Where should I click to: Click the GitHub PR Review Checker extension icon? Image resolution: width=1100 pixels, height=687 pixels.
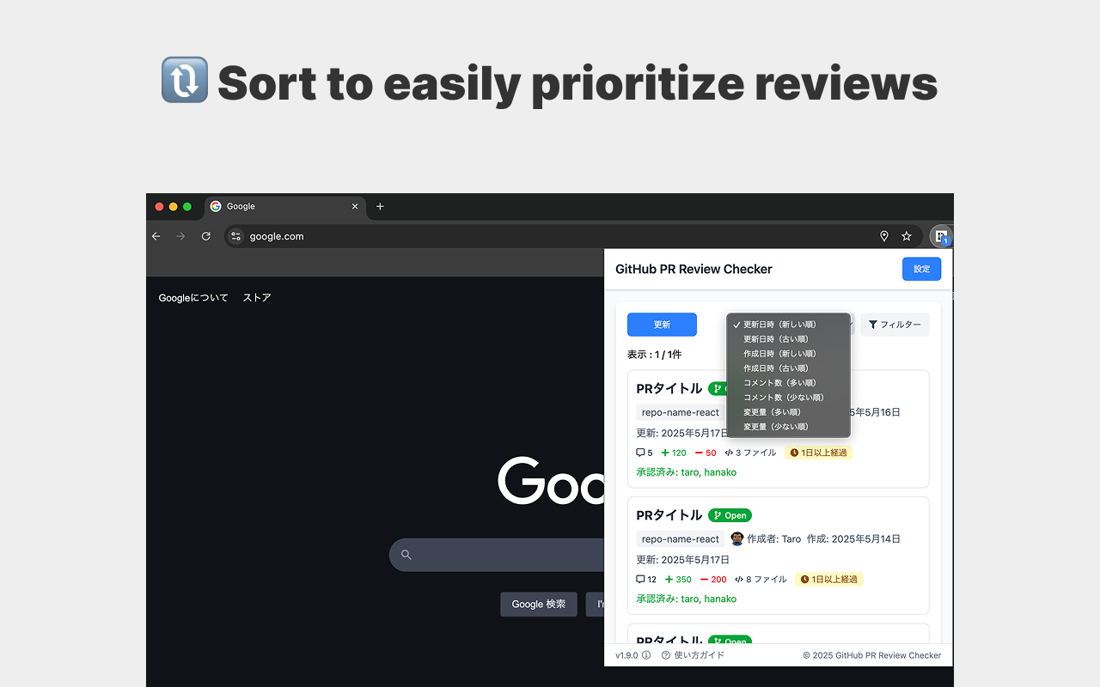(x=941, y=236)
